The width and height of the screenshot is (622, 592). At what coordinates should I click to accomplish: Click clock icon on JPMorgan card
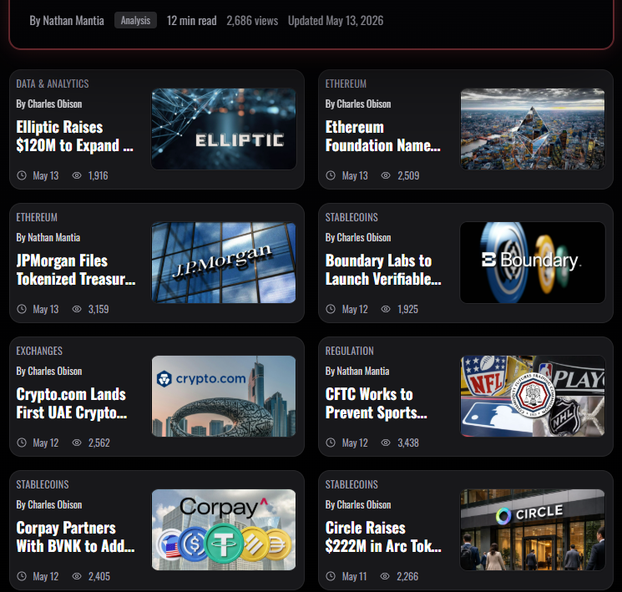22,309
